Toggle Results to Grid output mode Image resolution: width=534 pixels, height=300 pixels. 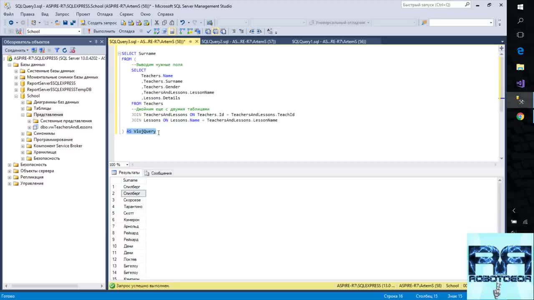(x=215, y=31)
